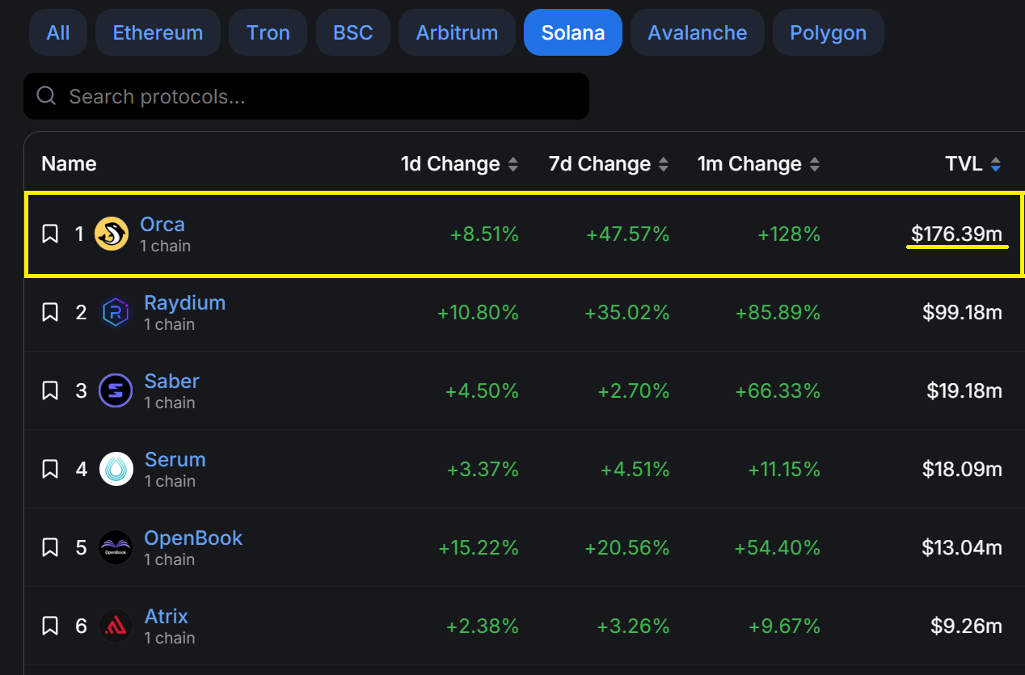Toggle bookmark for Raydium
This screenshot has width=1025, height=675.
click(x=50, y=313)
